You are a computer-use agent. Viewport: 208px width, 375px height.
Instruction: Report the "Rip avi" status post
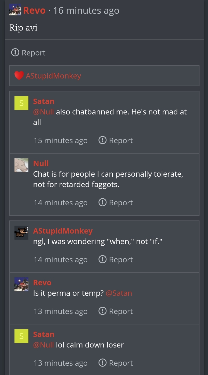(28, 53)
